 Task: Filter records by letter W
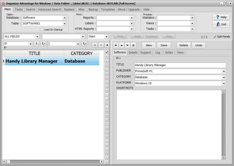107,153
